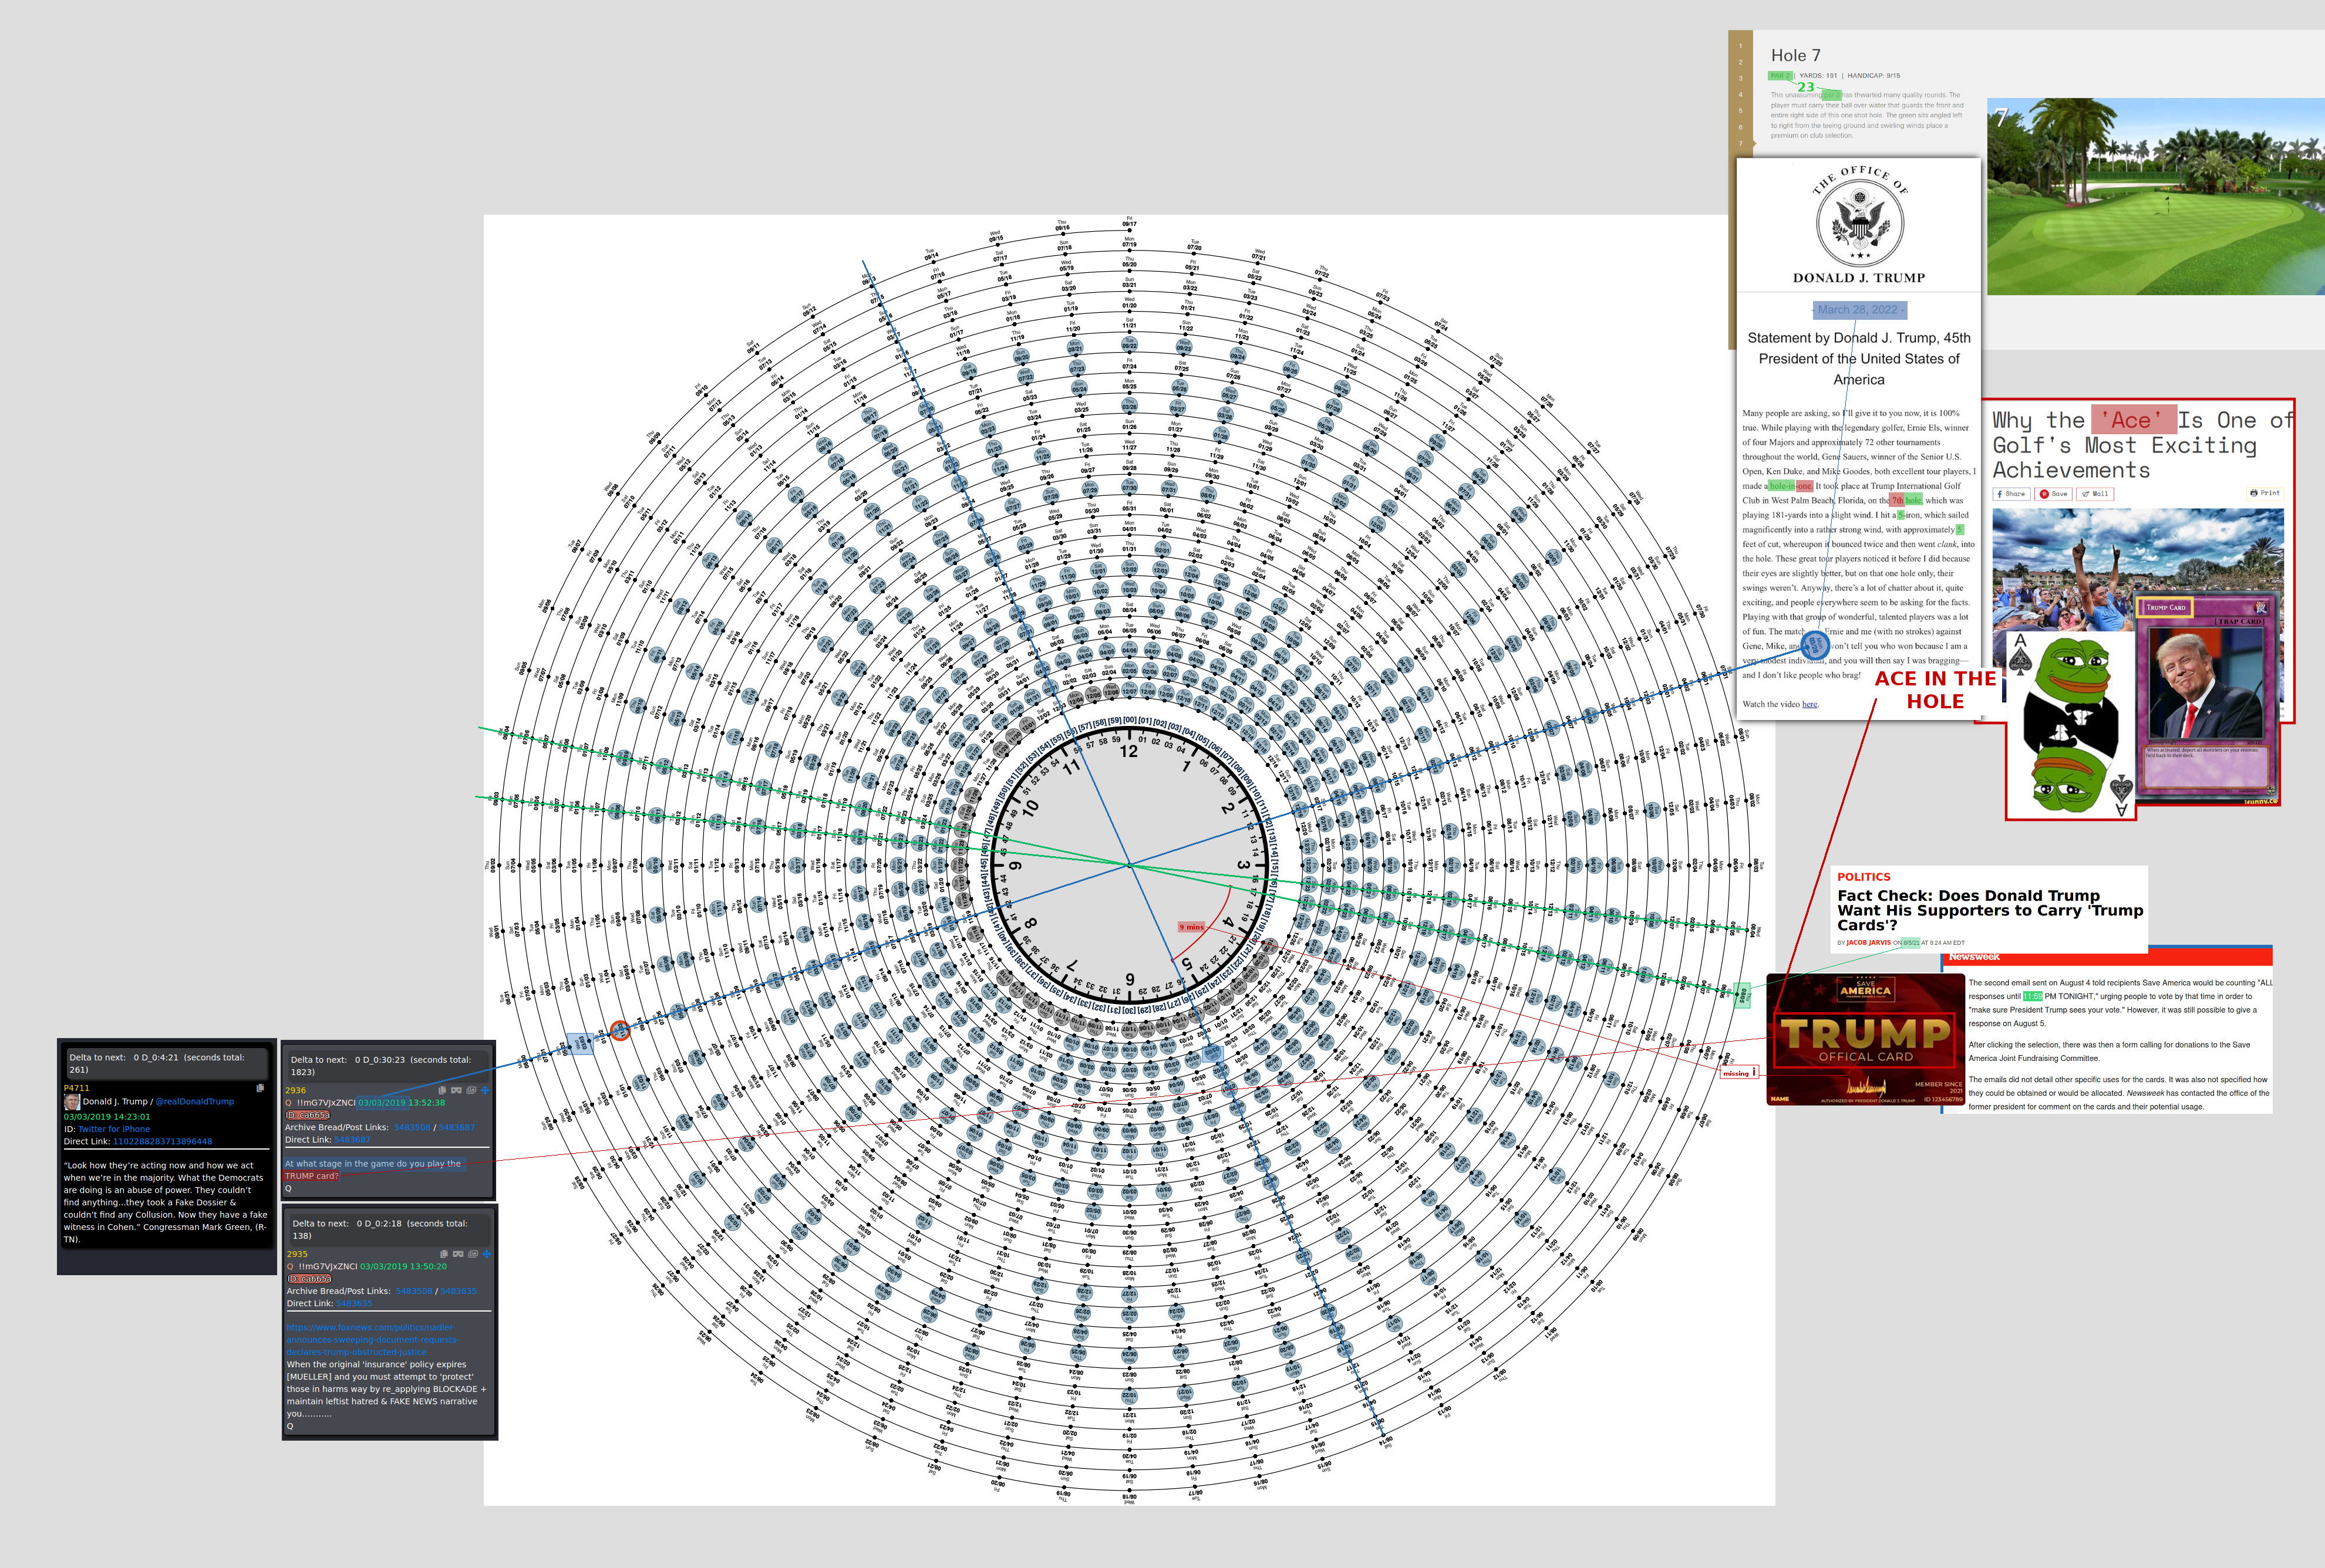This screenshot has height=1568, width=2325.
Task: Click post number P4711
Action: 77,1088
